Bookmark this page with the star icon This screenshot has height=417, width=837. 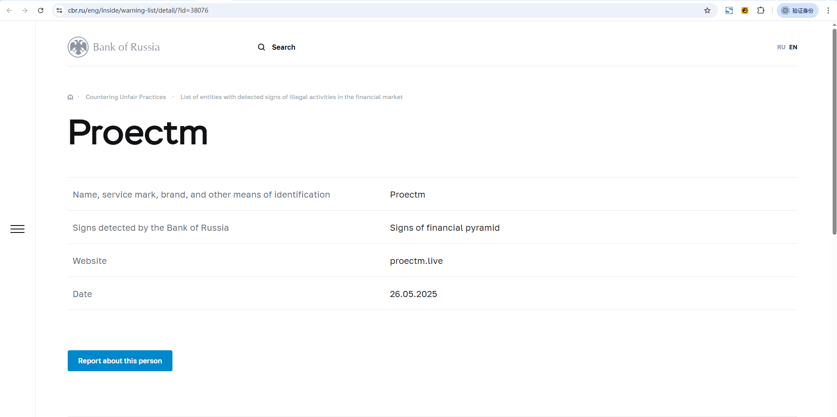click(x=707, y=10)
